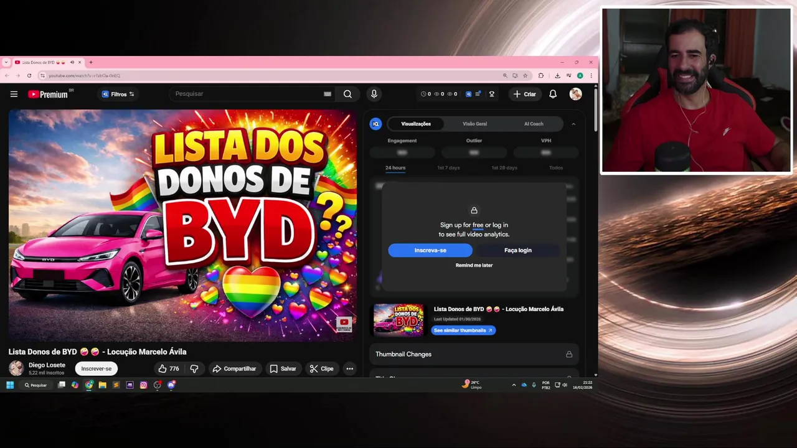Screen dimensions: 797x448
Task: Like the video with 776 likes
Action: (168, 368)
